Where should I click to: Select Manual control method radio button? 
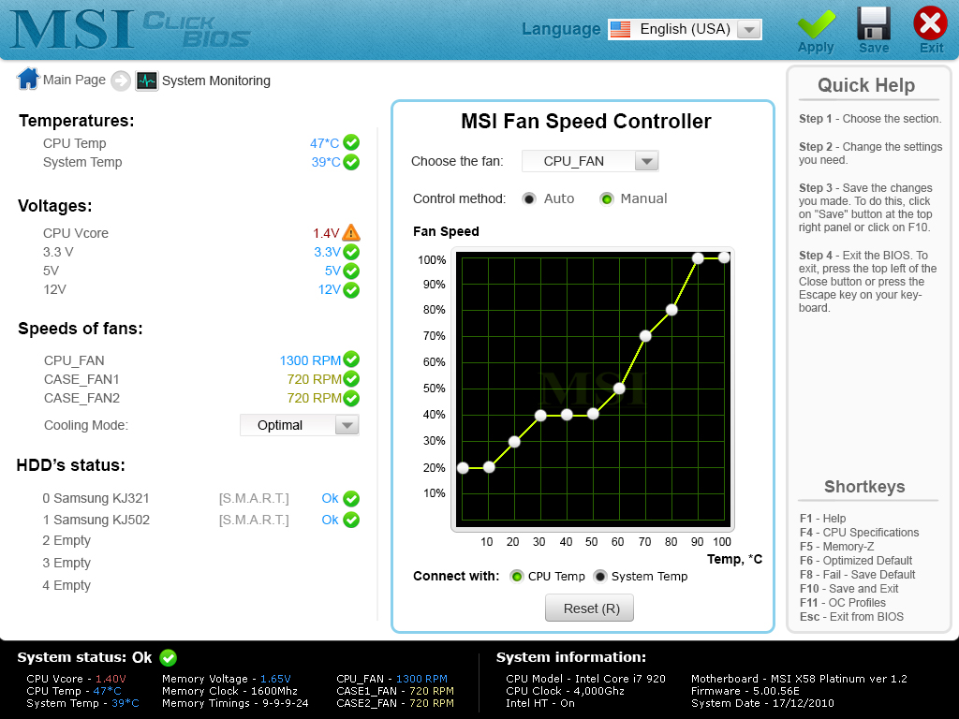pyautogui.click(x=606, y=198)
